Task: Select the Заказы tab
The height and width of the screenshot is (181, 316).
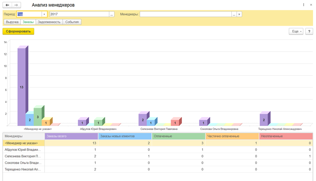Action: [28, 22]
